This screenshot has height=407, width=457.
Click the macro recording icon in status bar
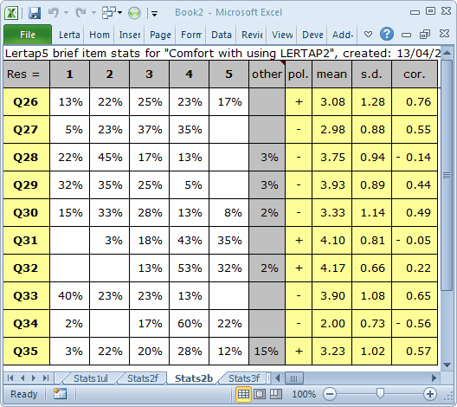point(60,394)
